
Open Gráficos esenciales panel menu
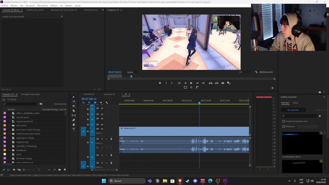pos(324,97)
